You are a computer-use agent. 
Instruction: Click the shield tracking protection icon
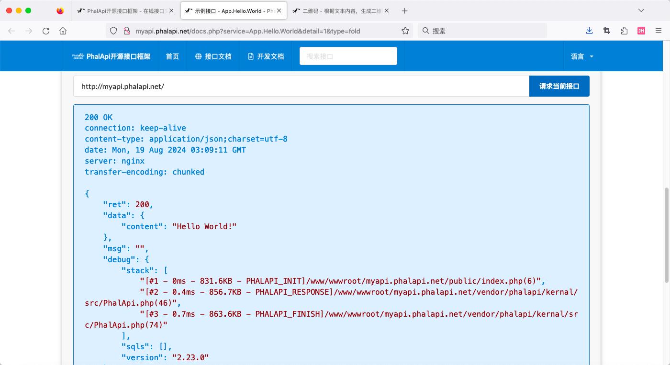tap(113, 31)
